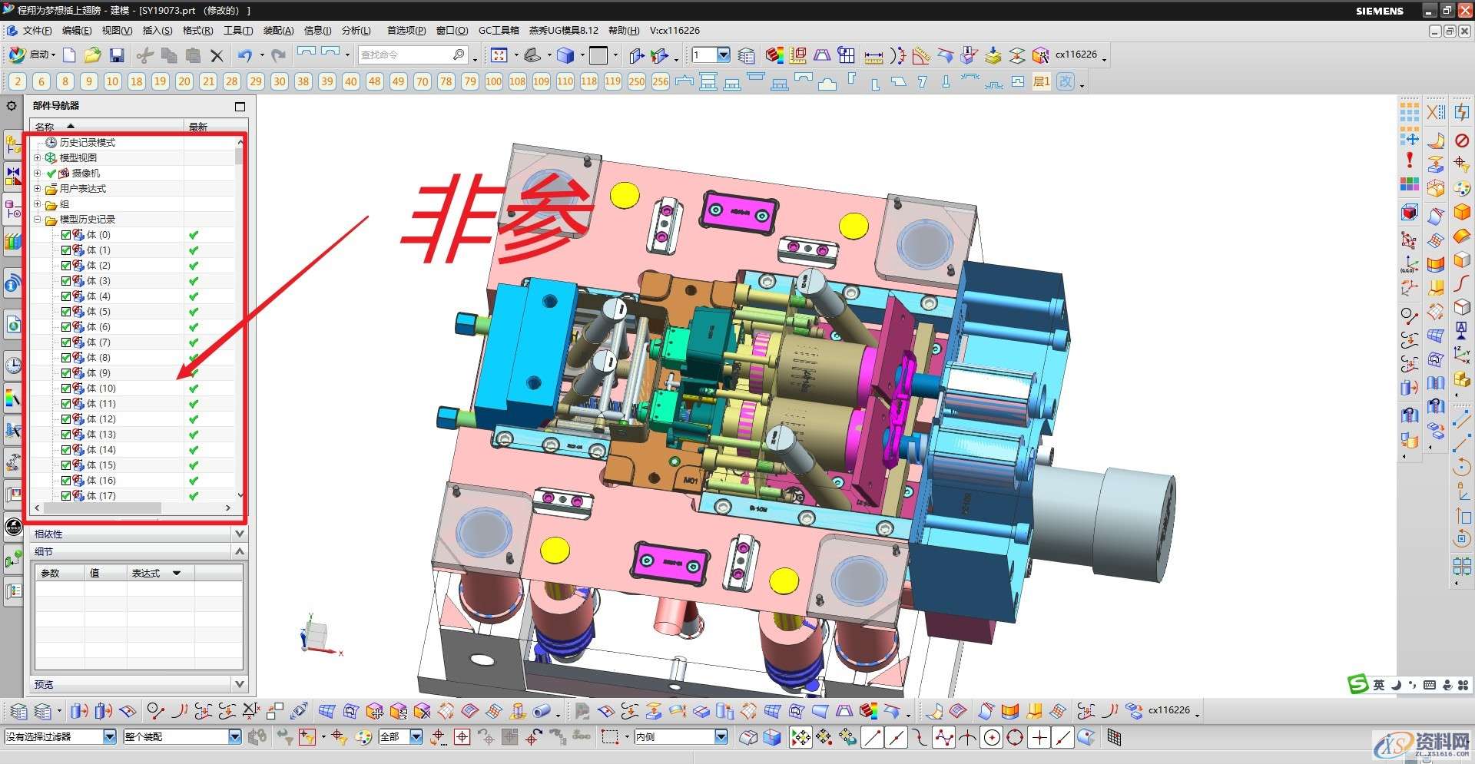Viewport: 1475px width, 764px height.
Task: Save the part using the Save icon
Action: pyautogui.click(x=117, y=55)
